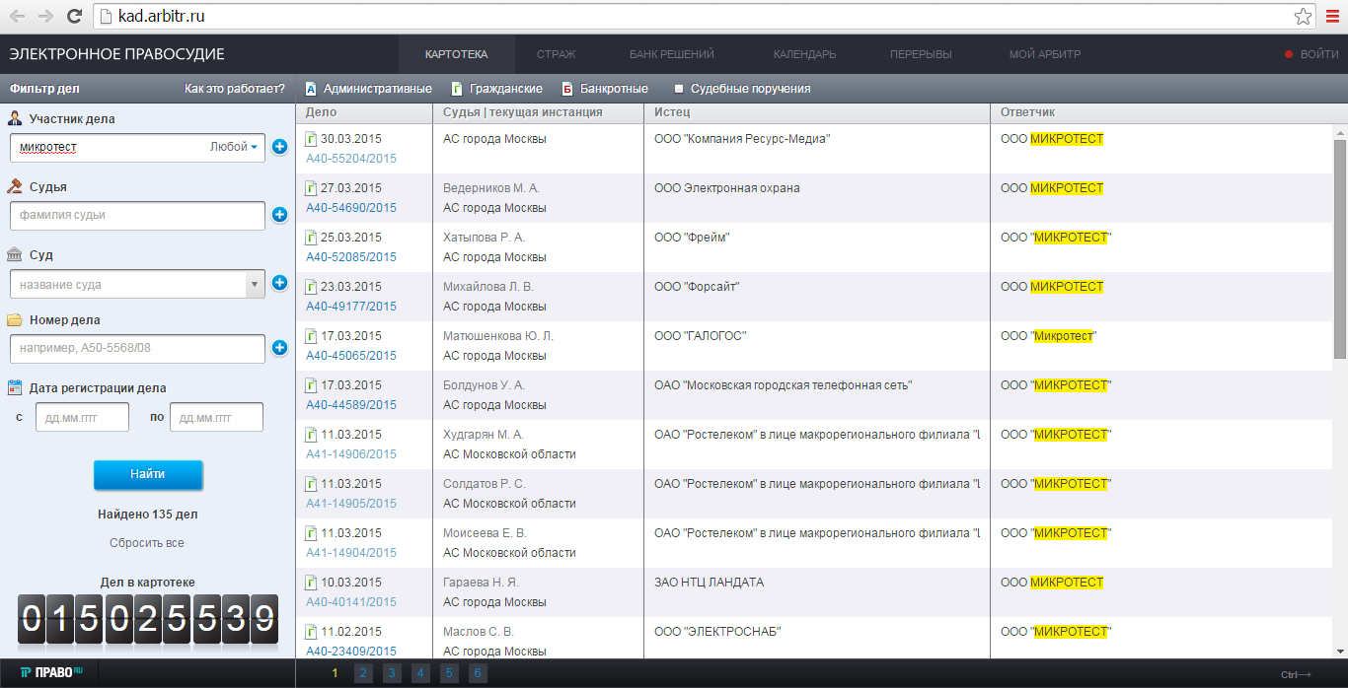Go to results page 2
The width and height of the screenshot is (1348, 688).
coord(363,674)
